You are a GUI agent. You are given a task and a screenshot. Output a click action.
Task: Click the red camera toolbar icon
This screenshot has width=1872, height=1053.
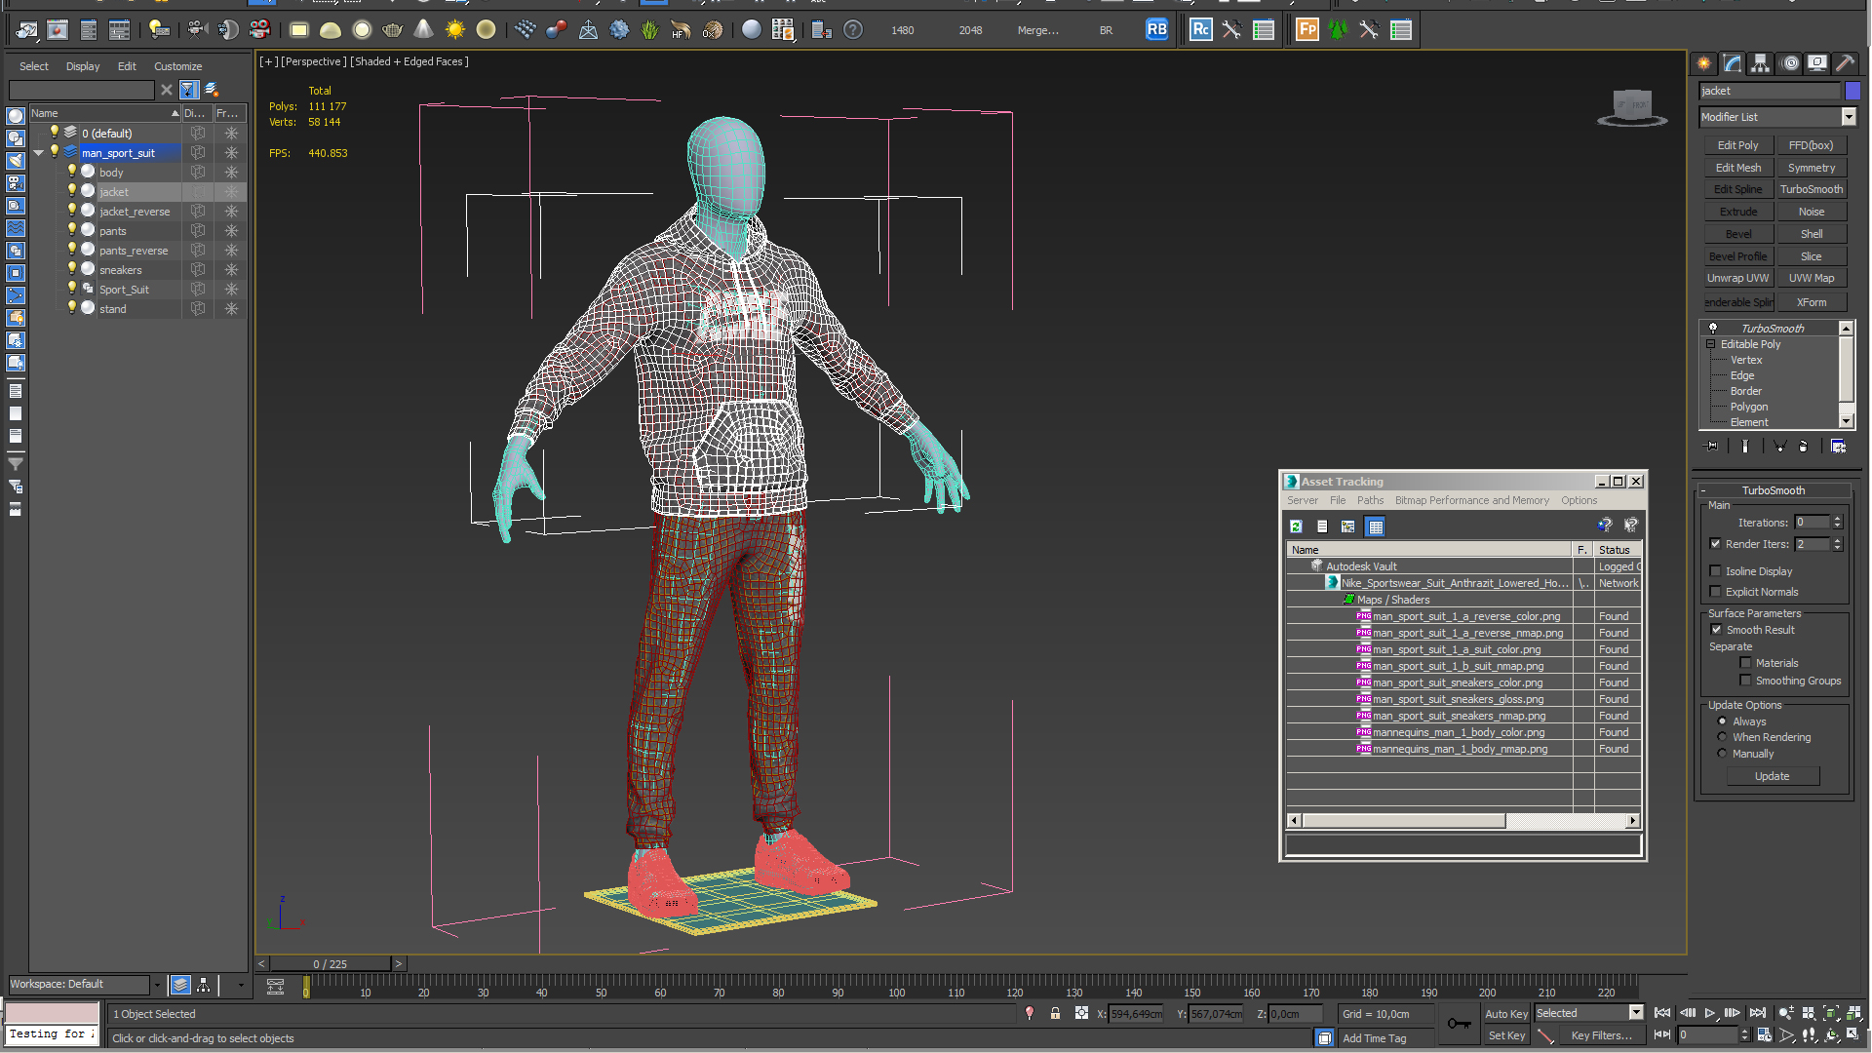tap(259, 30)
